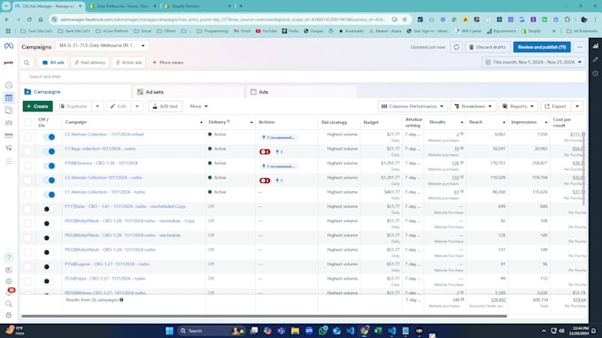Click Discard drafts button
Screen dimensions: 602x338
[x=488, y=47]
